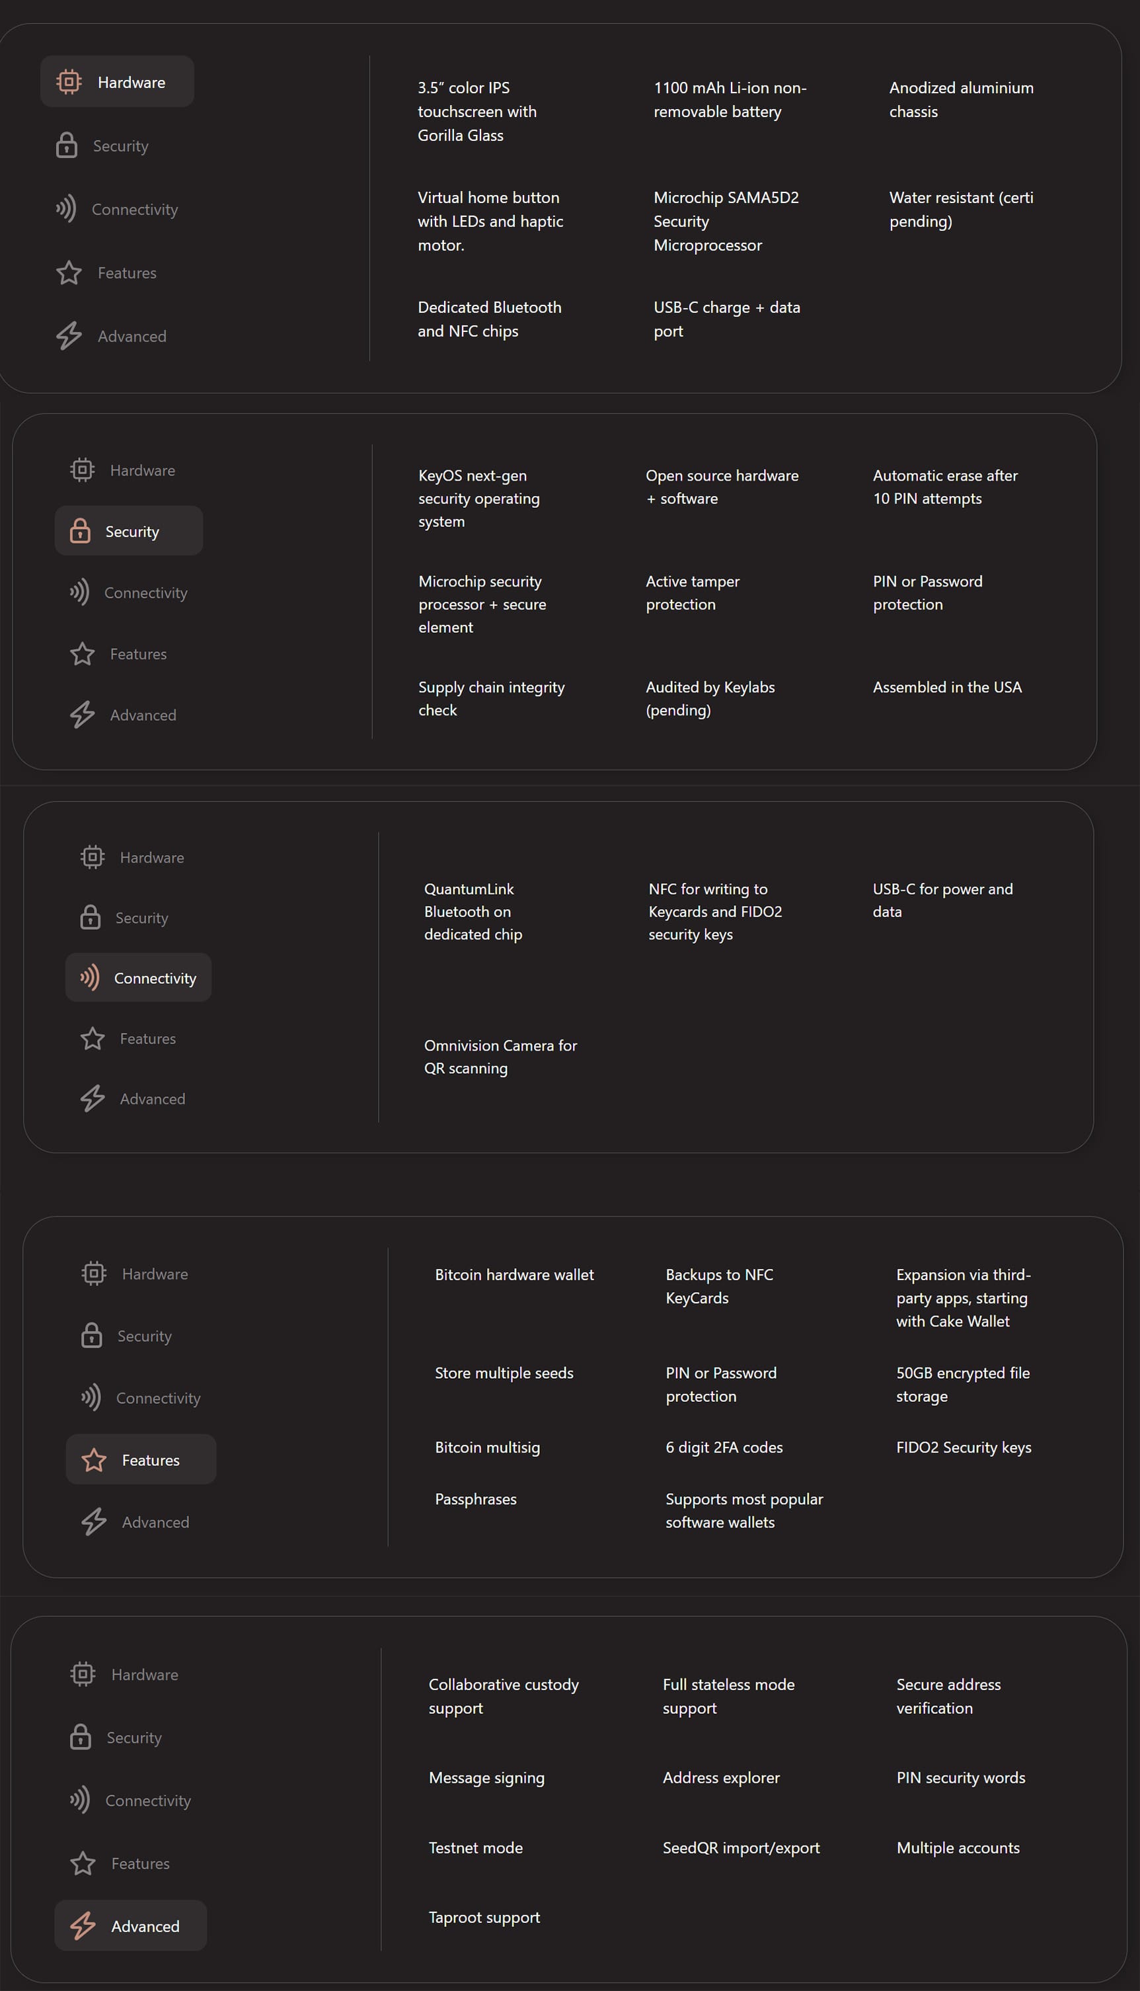
Task: Click the highlighted Advanced lightning bolt icon
Action: 83,1926
